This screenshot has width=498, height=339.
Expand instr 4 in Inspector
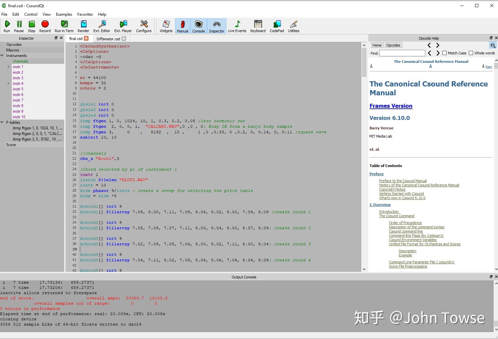click(9, 84)
